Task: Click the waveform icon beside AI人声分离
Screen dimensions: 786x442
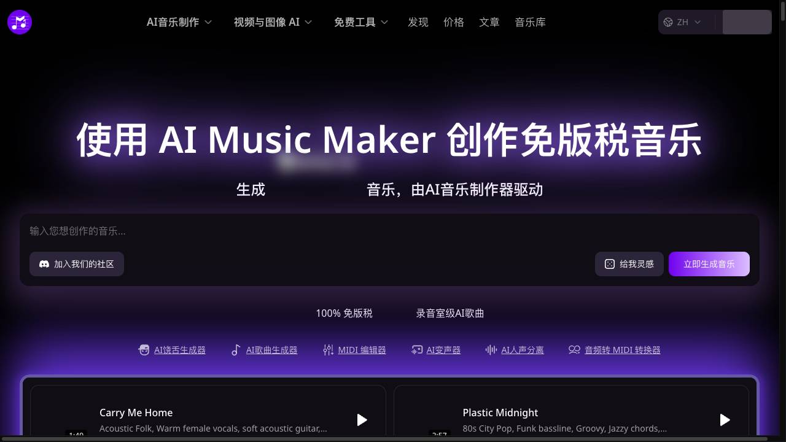Action: click(x=491, y=350)
